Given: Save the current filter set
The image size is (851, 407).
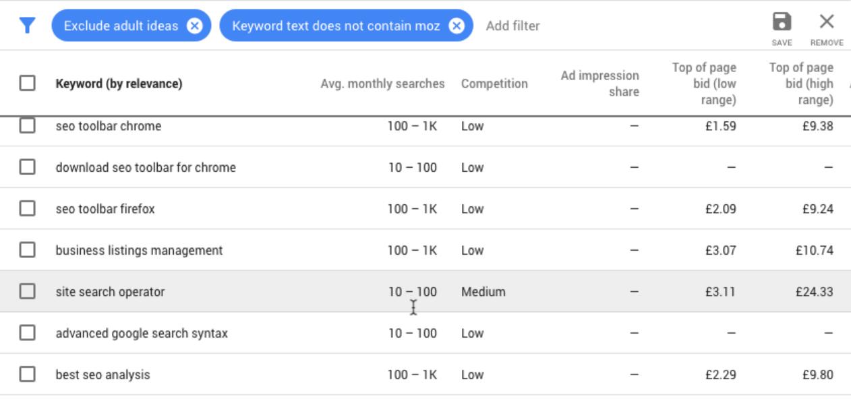Looking at the screenshot, I should (782, 28).
